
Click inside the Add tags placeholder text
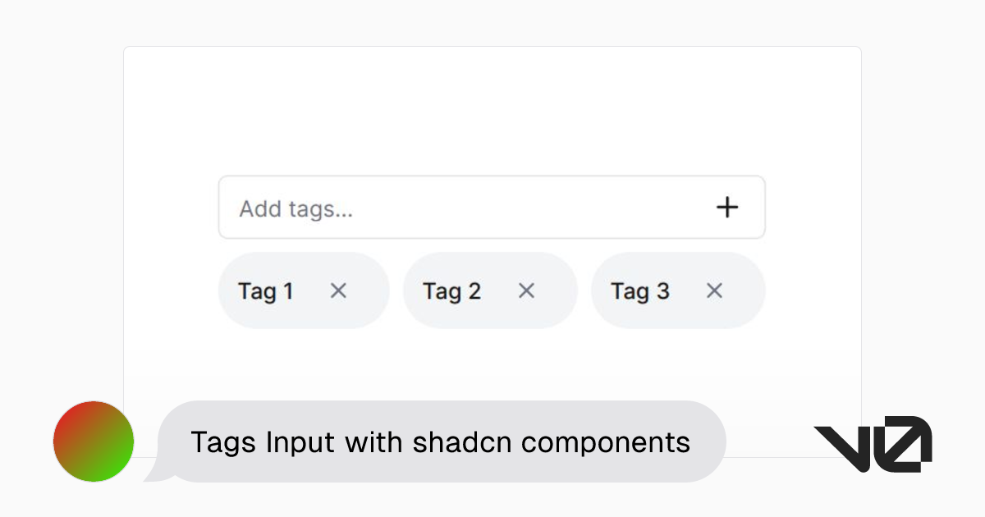[x=297, y=208]
